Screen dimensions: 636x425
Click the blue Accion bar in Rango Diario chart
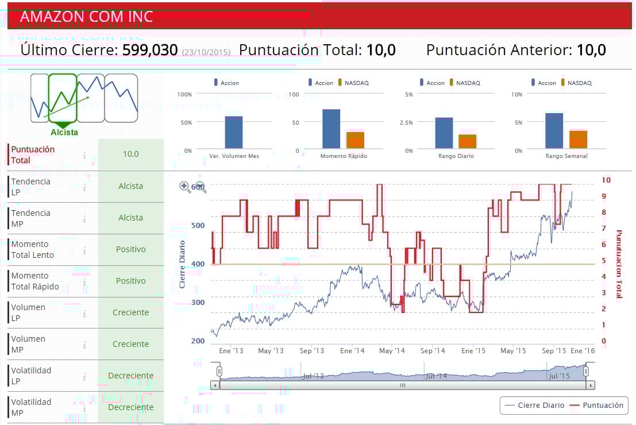coord(444,133)
